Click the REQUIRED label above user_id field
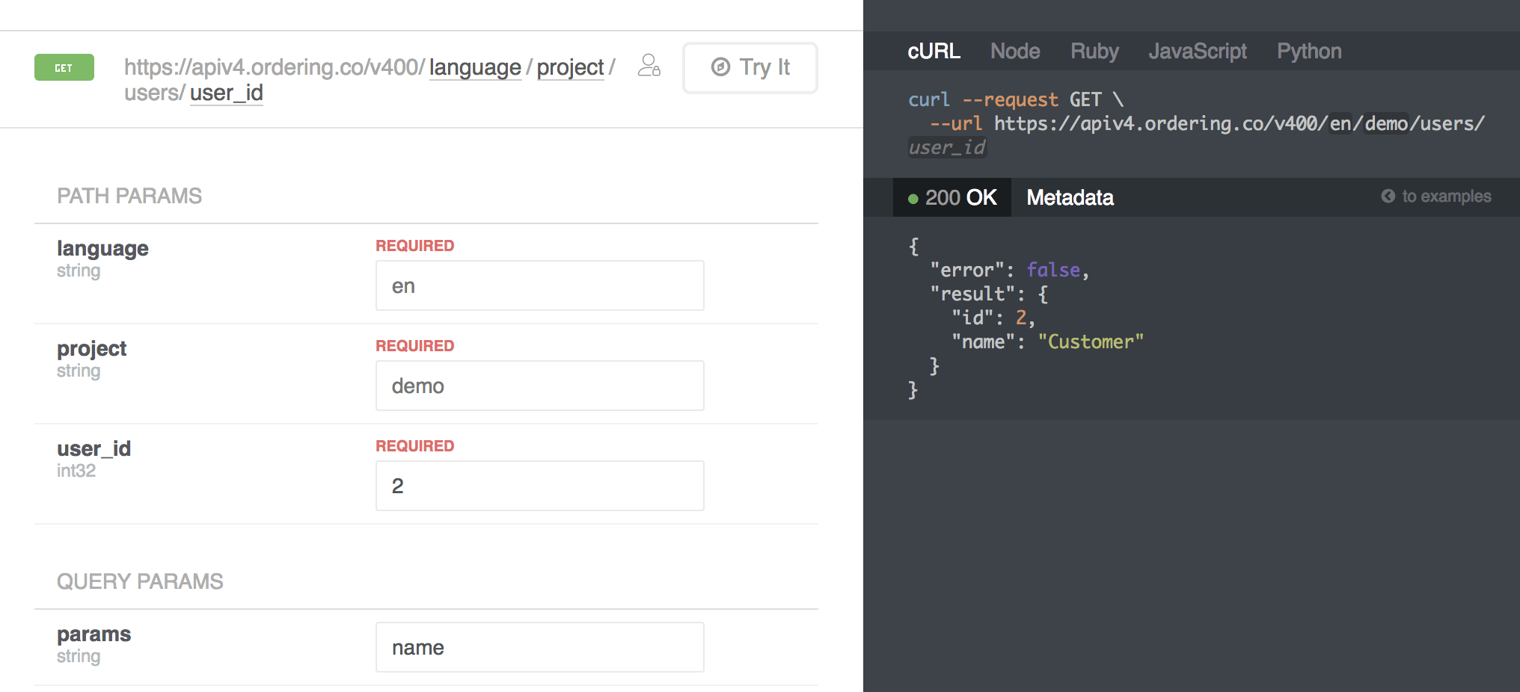The height and width of the screenshot is (692, 1520). pos(415,446)
